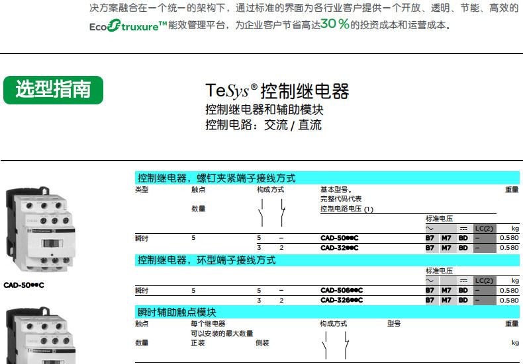Click the green 选型指南 badge

[x=53, y=90]
